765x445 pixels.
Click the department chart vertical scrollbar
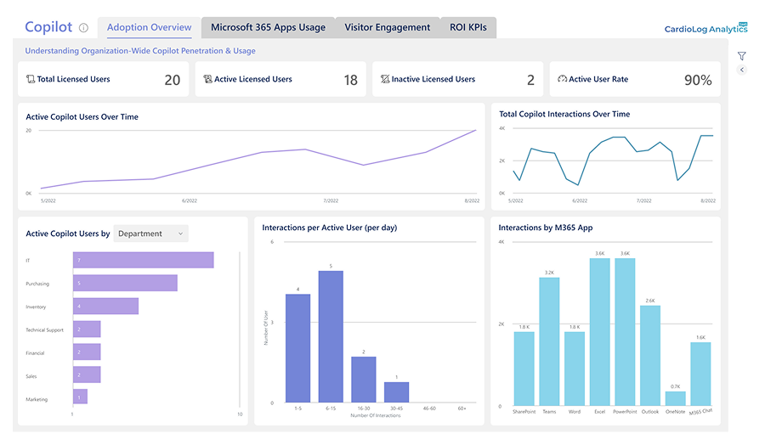click(x=240, y=330)
